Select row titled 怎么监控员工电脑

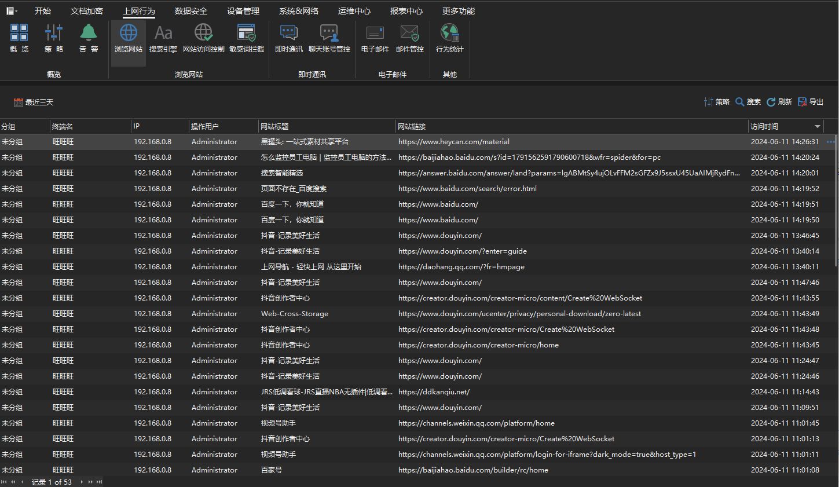(x=417, y=158)
